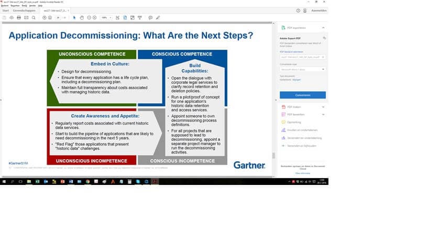
Task: Zoom in with plus icon
Action: 95,17
